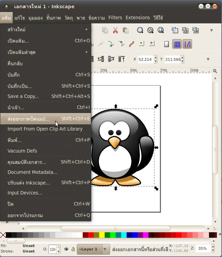Toggle snap to object center icon

pyautogui.click(x=142, y=44)
